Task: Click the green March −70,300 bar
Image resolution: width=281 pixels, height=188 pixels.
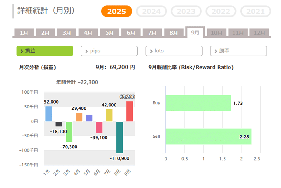Action: coord(69,132)
